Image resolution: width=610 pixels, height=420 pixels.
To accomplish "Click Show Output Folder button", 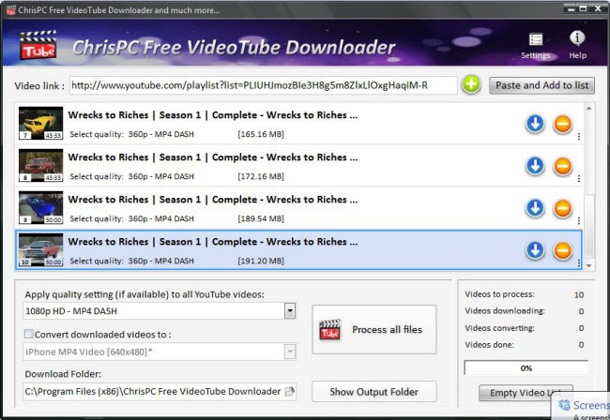I will point(374,392).
